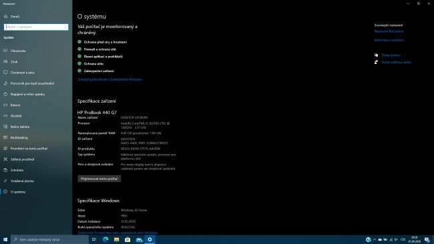Viewport: 434px width, 244px height.
Task: Open Task View from taskbar
Action: (x=94, y=239)
